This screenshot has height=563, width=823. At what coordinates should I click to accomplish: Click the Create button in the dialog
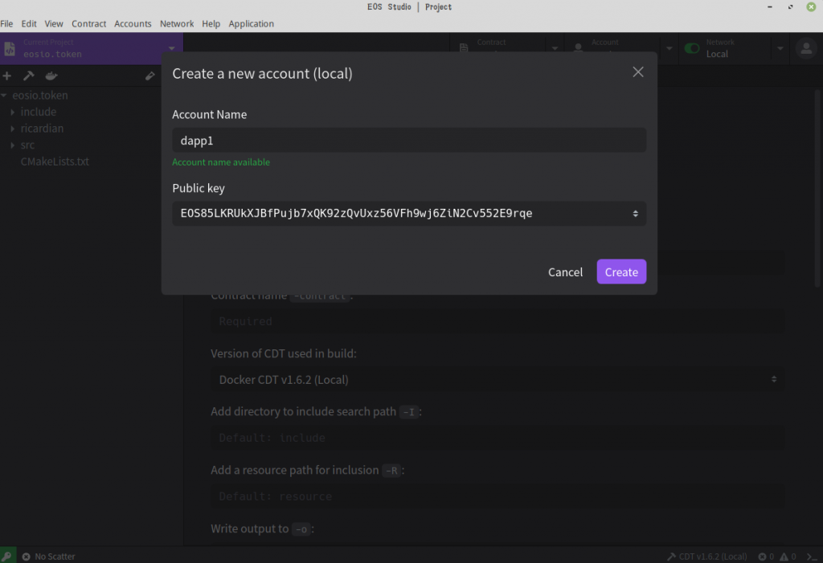coord(621,271)
